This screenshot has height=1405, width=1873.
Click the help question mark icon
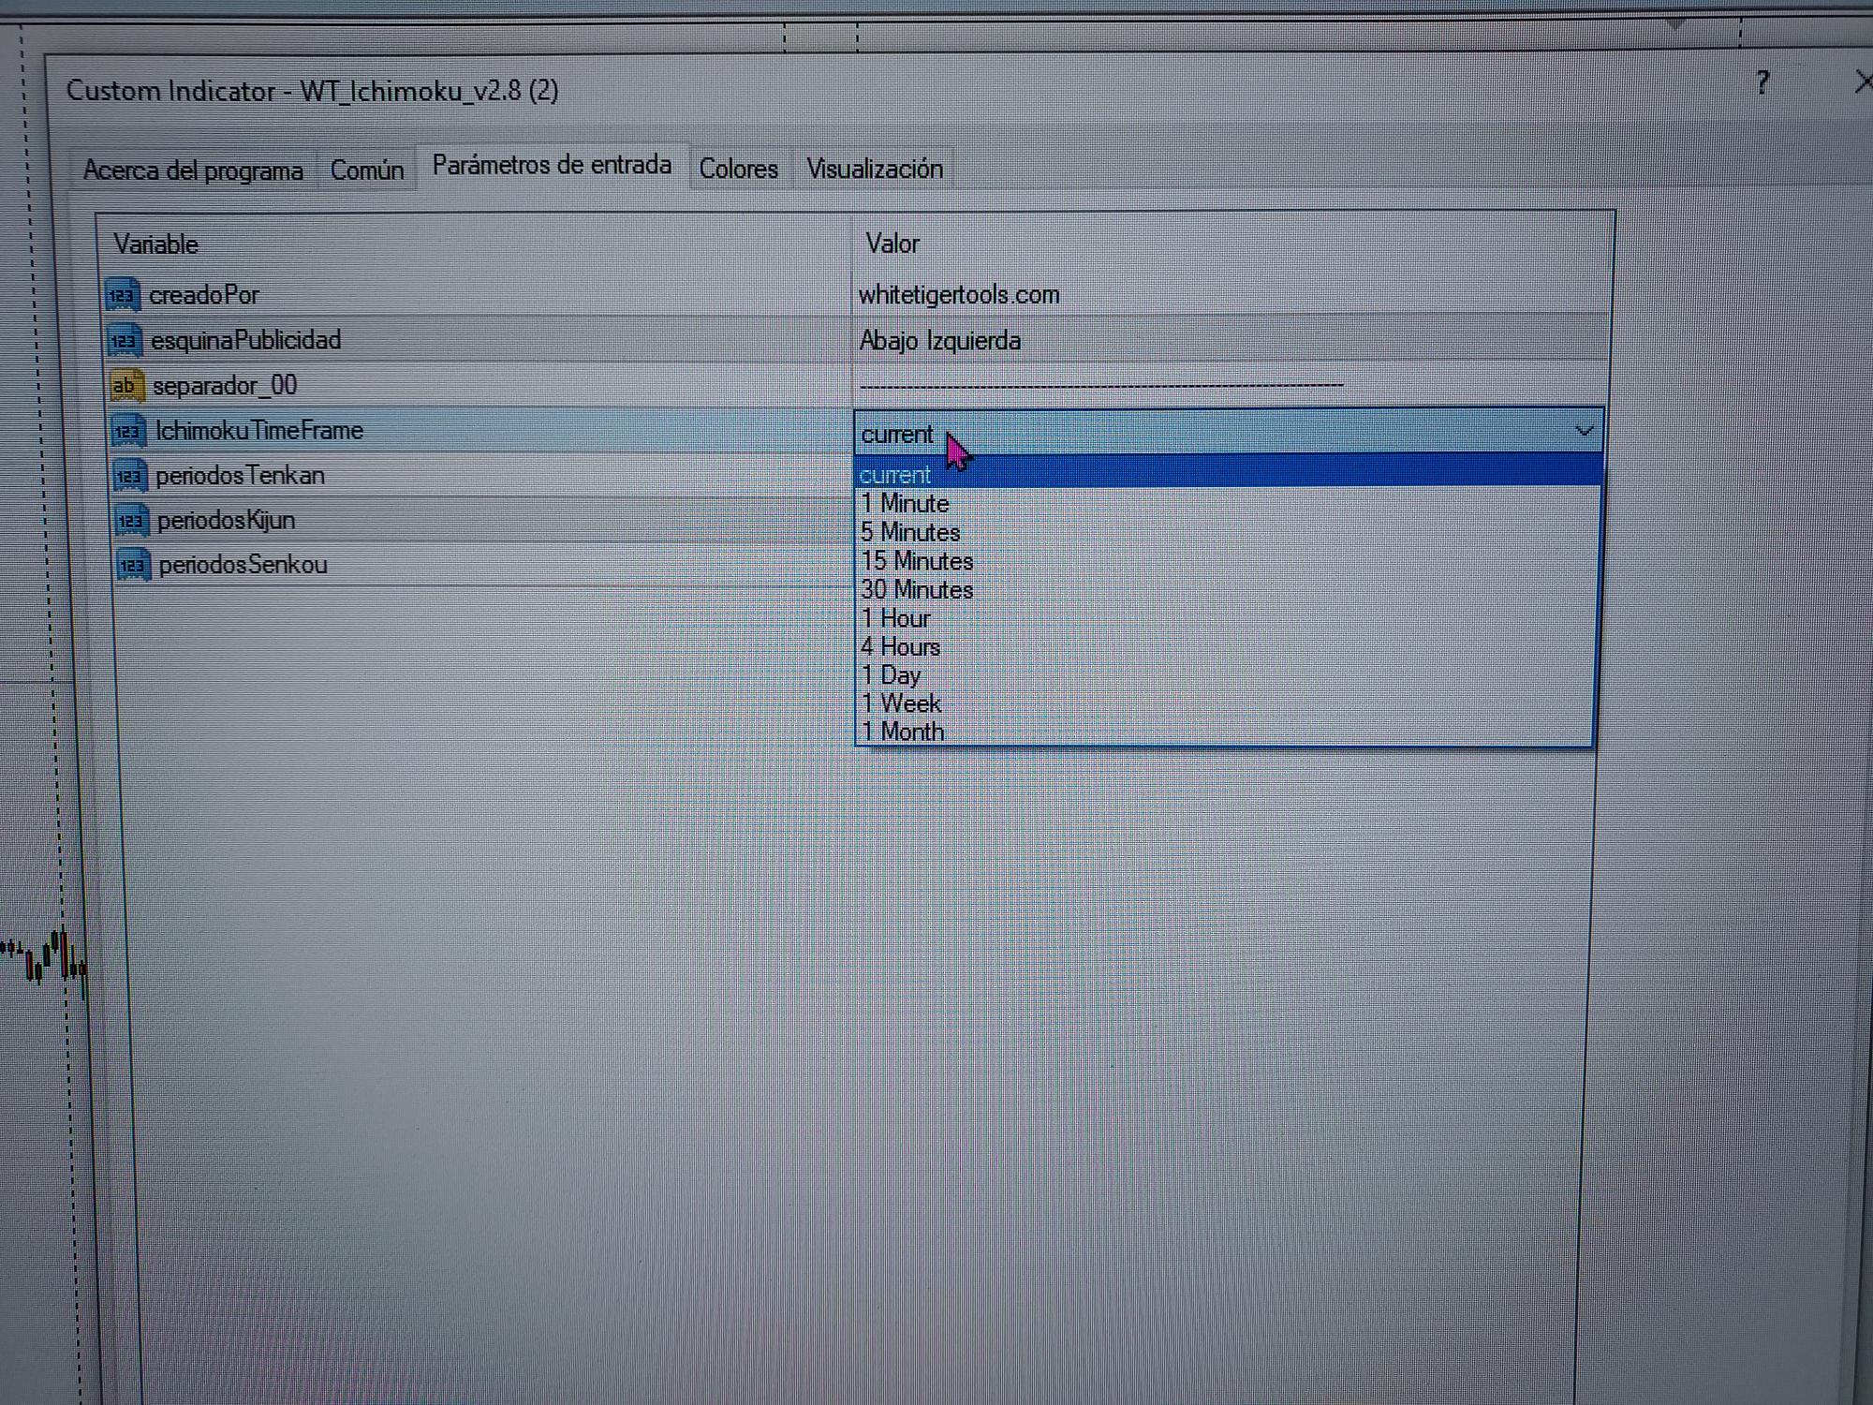[1762, 83]
